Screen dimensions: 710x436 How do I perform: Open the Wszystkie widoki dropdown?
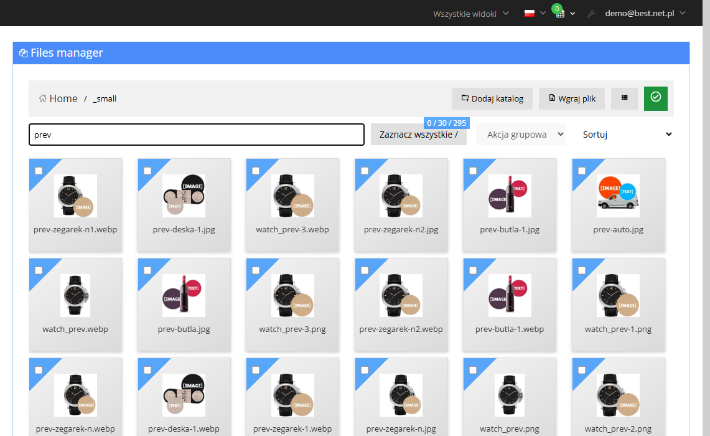tap(471, 14)
